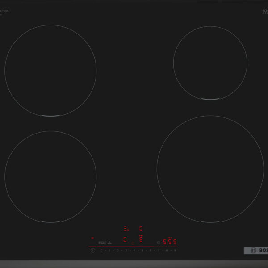268x268 pixels.
Task: Tap the 5:59 timer display
Action: click(169, 242)
